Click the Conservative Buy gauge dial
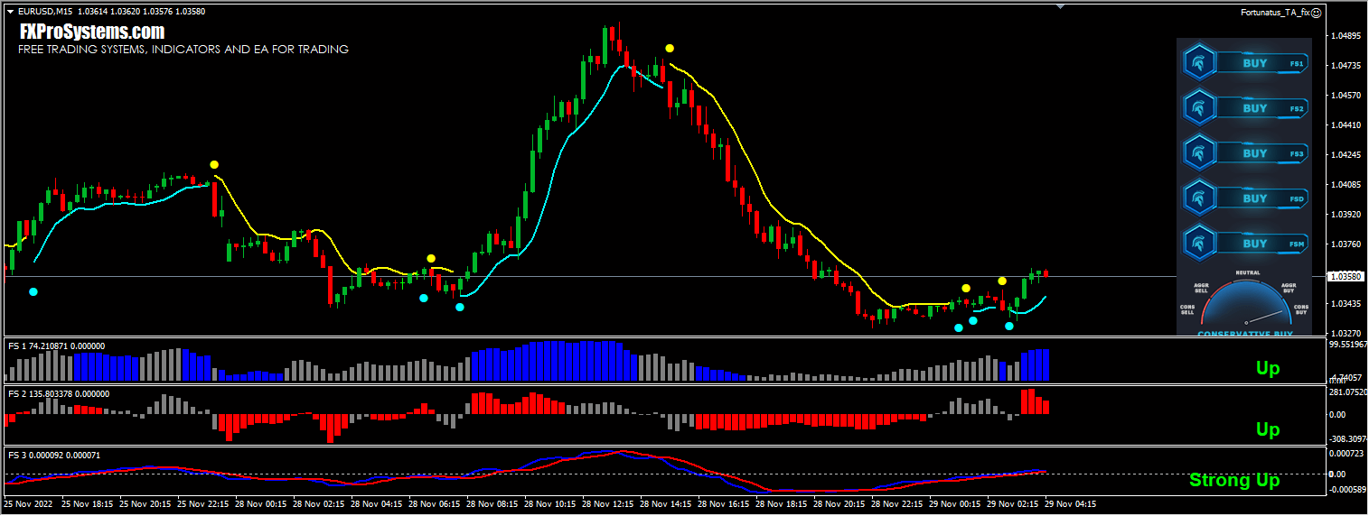The height and width of the screenshot is (516, 1369). [1246, 305]
